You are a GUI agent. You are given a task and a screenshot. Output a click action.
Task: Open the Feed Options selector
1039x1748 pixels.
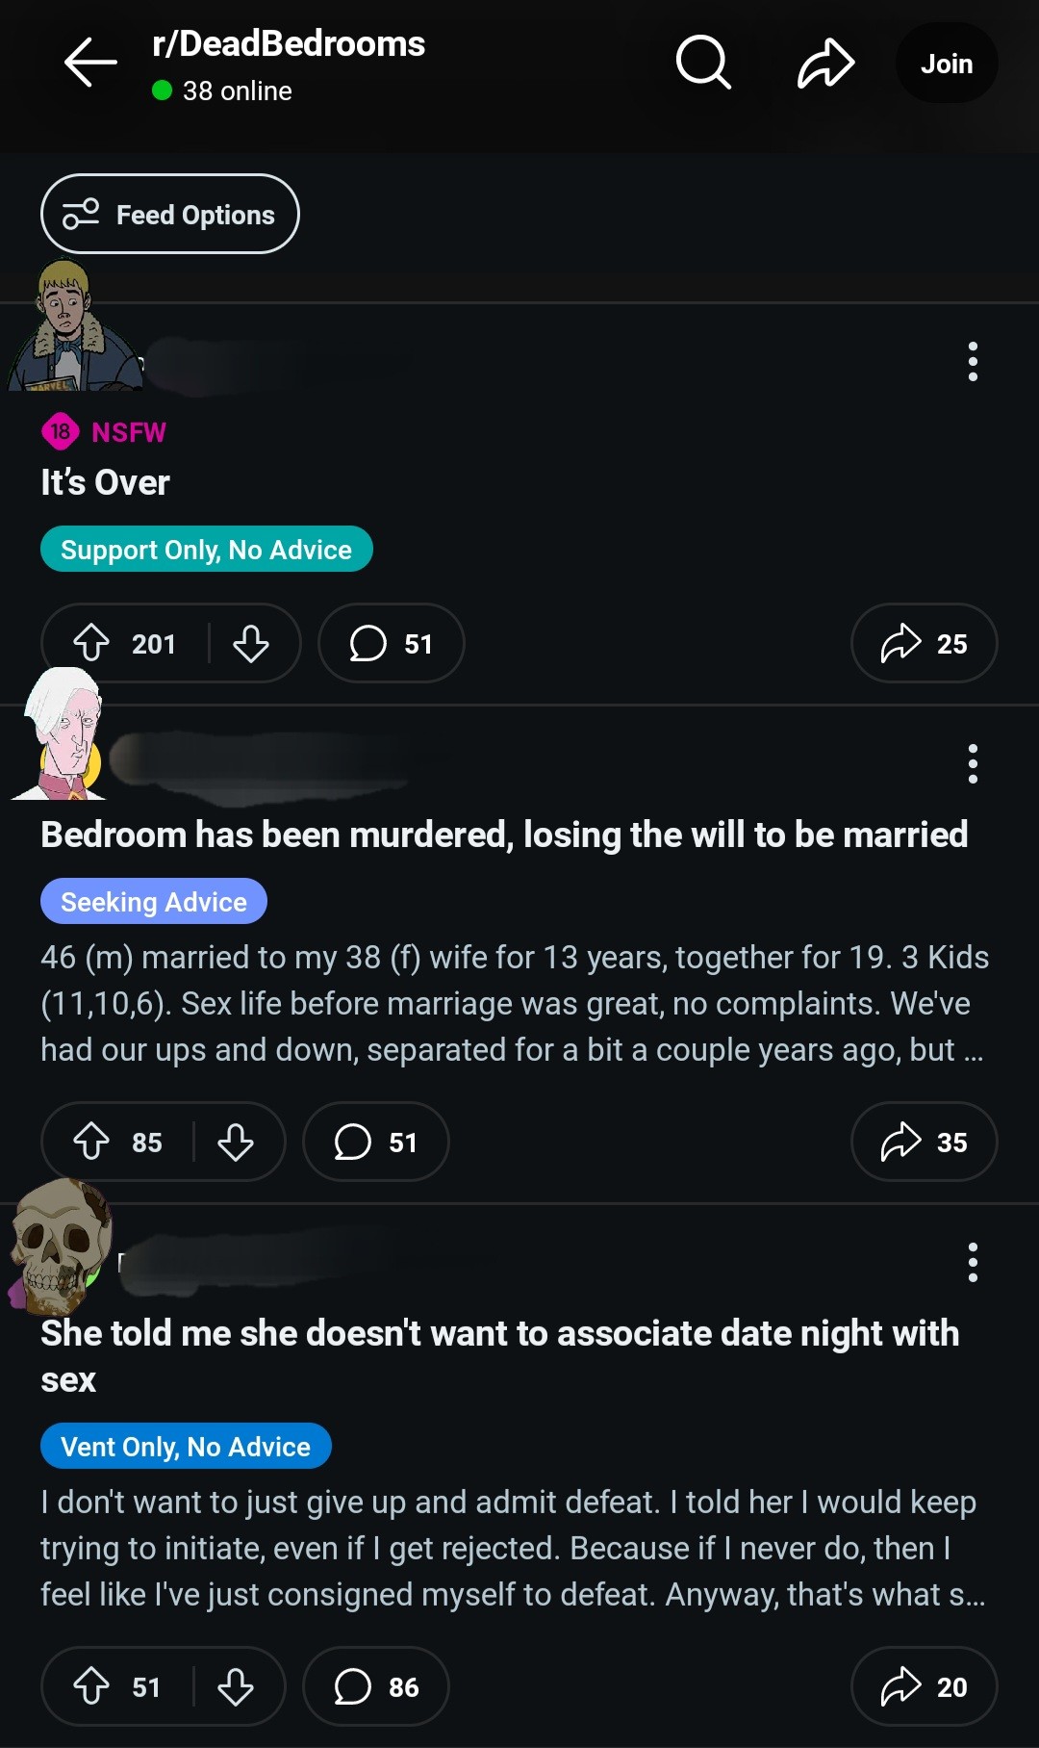click(x=170, y=214)
